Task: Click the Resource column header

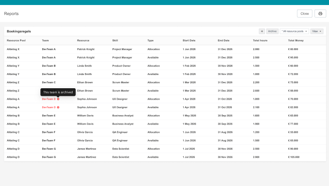Action: click(83, 40)
